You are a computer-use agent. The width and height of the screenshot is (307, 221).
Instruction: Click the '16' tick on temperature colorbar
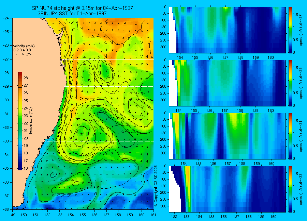26,169
